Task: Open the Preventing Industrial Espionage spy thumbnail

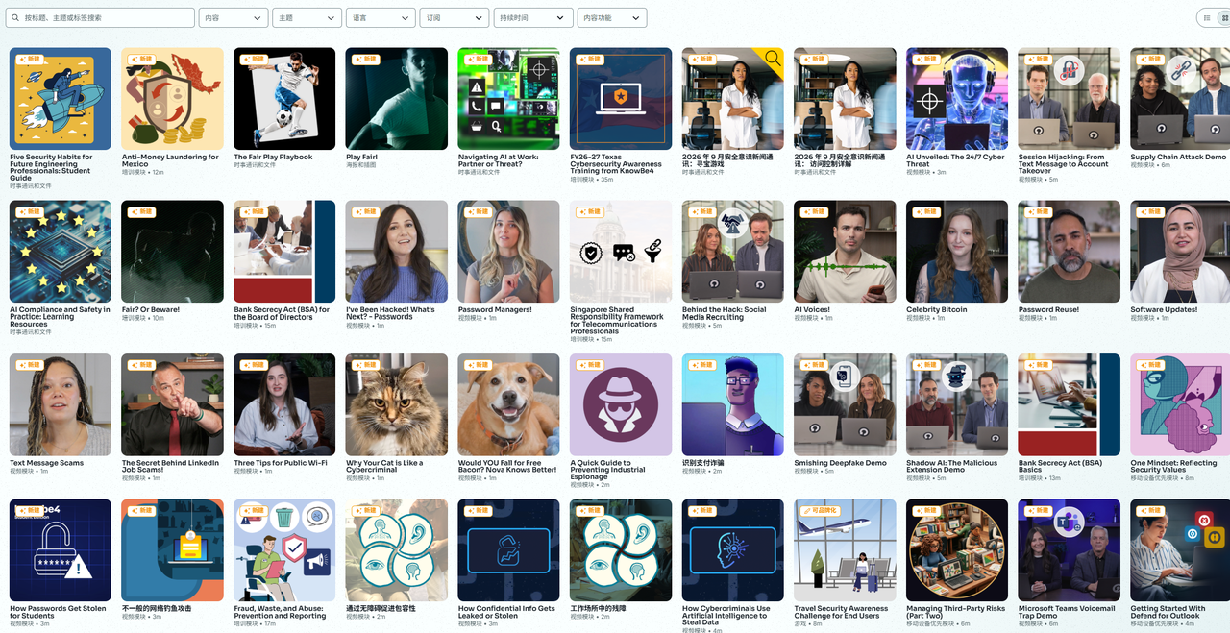Action: (621, 404)
